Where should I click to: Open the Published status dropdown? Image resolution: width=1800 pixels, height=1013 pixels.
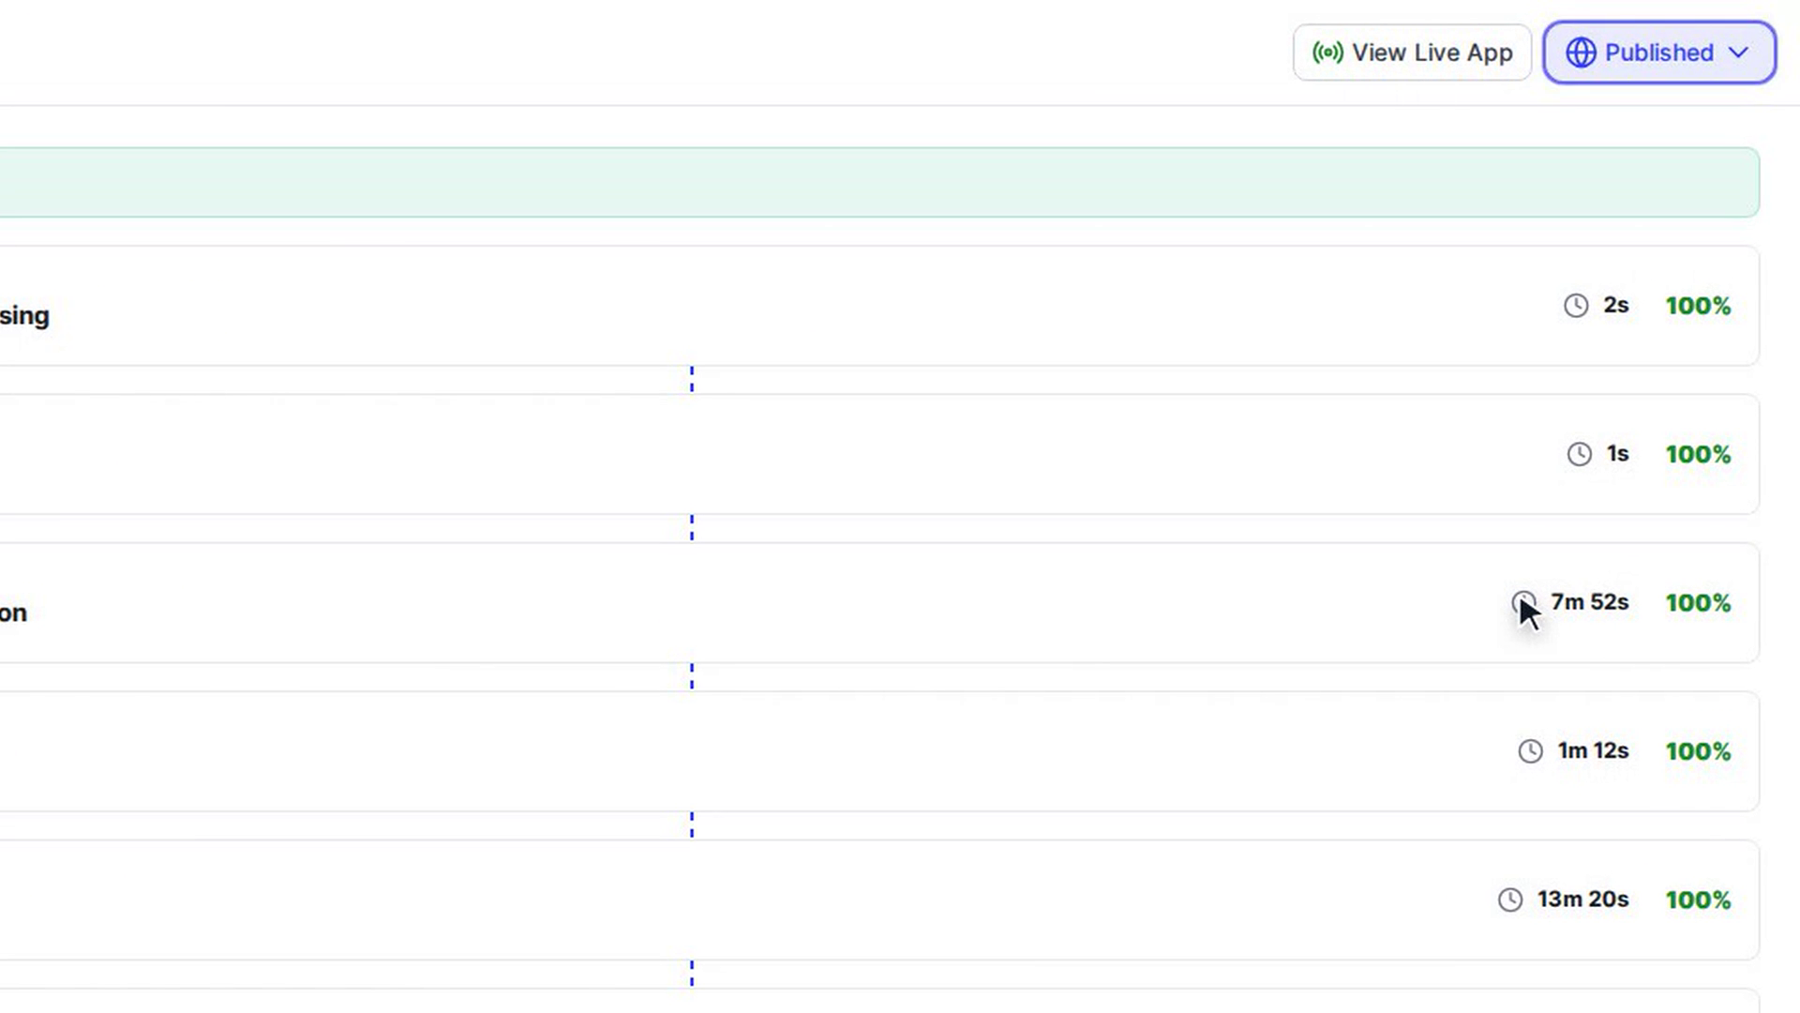pyautogui.click(x=1659, y=53)
